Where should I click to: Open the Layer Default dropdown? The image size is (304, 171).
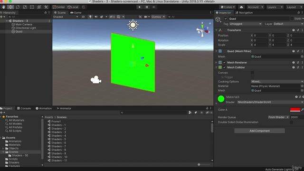(288, 24)
